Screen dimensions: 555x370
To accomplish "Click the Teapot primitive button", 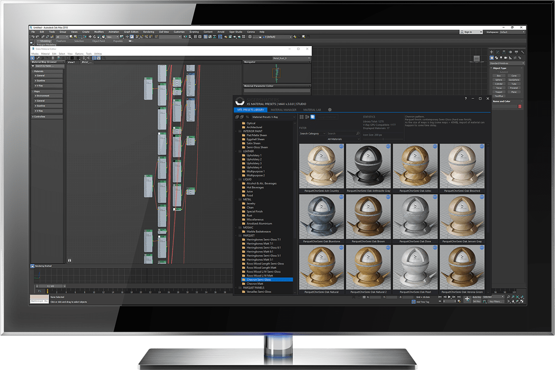I will [x=499, y=92].
